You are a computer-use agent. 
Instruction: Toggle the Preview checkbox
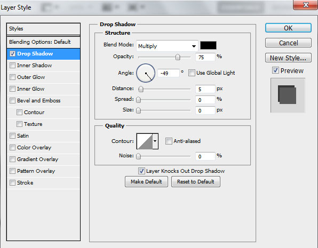tap(275, 70)
